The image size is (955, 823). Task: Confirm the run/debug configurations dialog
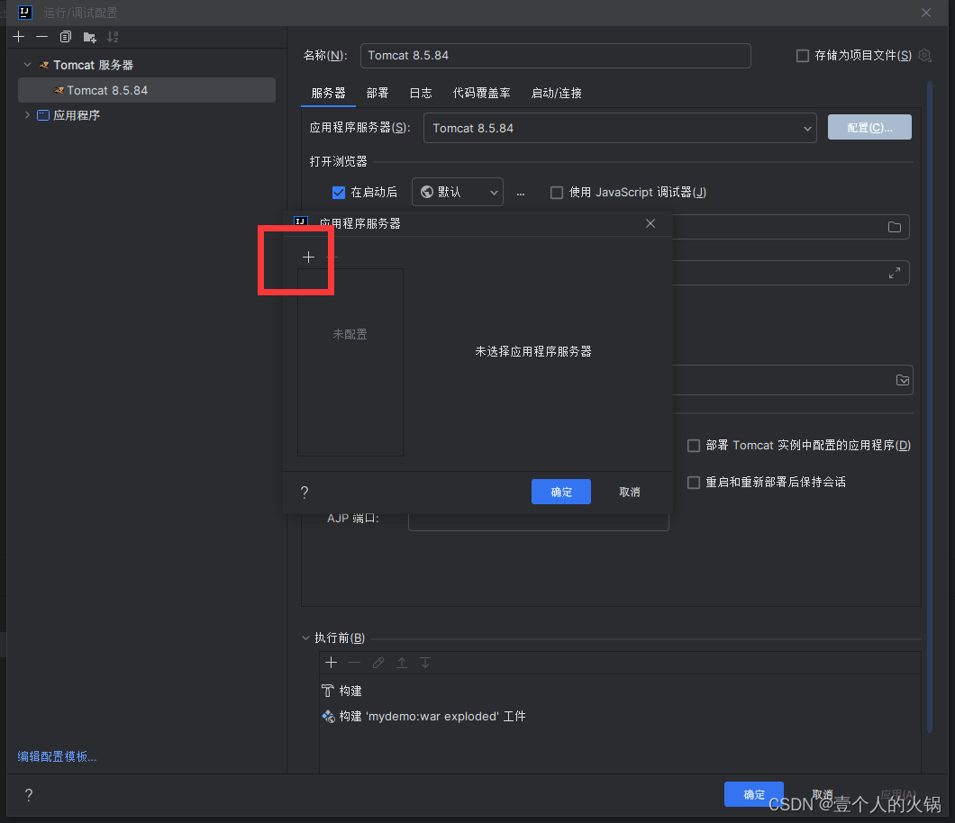(754, 794)
